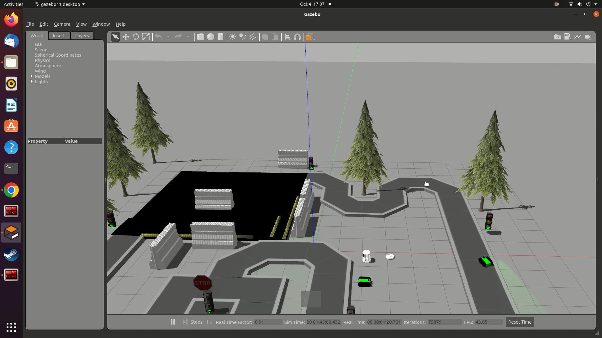Add a point light
The width and height of the screenshot is (602, 338).
pos(233,37)
